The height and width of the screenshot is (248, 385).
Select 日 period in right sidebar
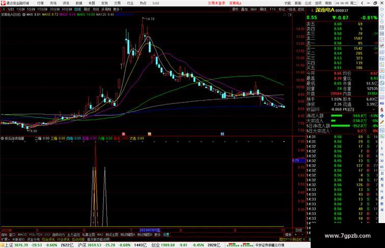tap(382, 173)
